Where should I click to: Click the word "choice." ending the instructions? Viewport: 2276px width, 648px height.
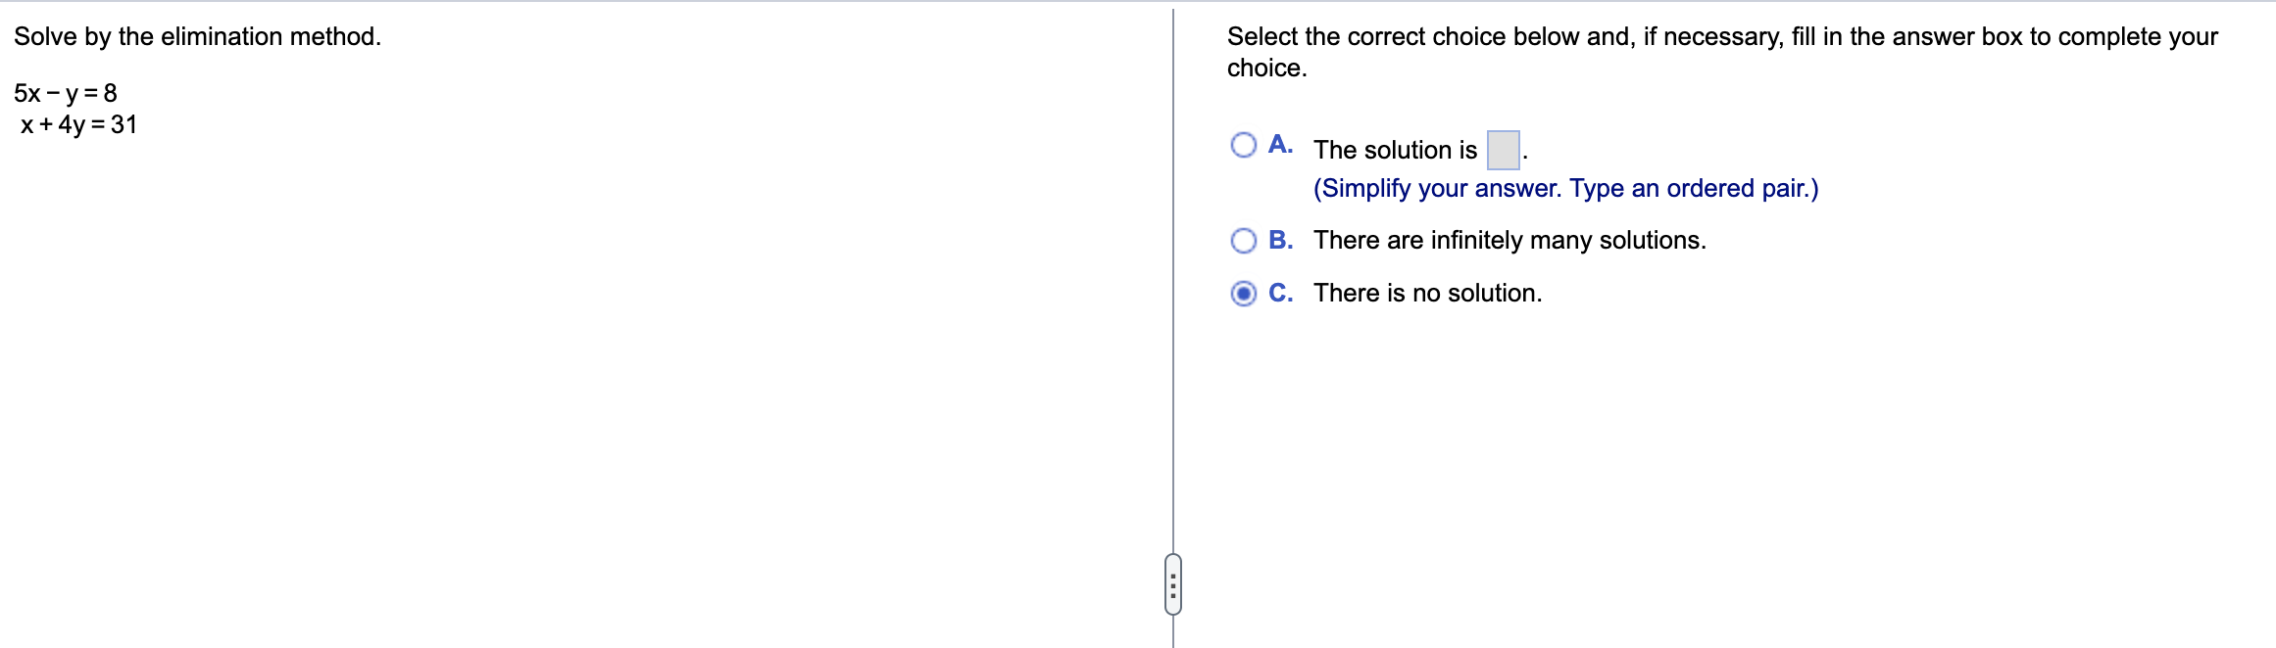click(1264, 68)
